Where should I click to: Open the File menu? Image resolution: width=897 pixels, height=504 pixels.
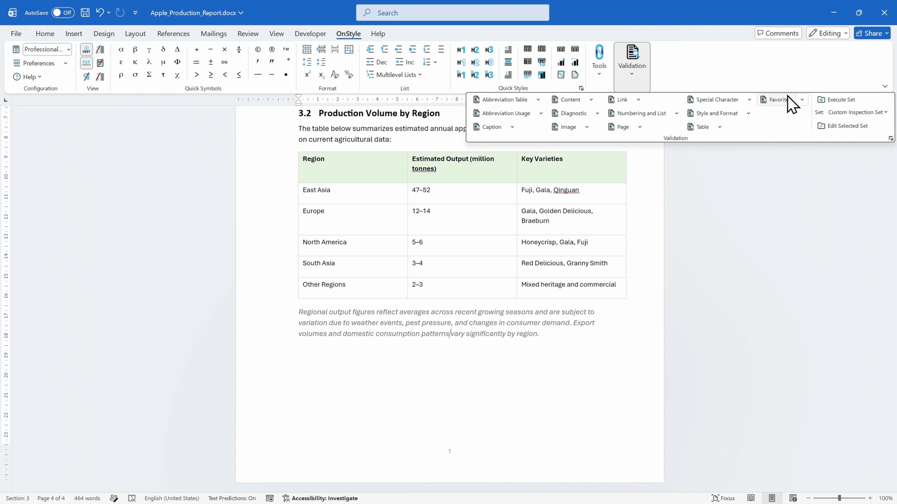pos(16,34)
